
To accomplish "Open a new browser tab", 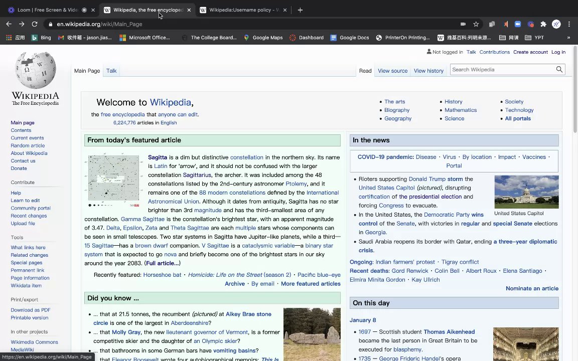I will coord(300,10).
